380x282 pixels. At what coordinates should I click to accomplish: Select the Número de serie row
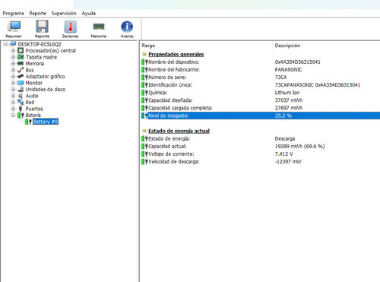260,78
